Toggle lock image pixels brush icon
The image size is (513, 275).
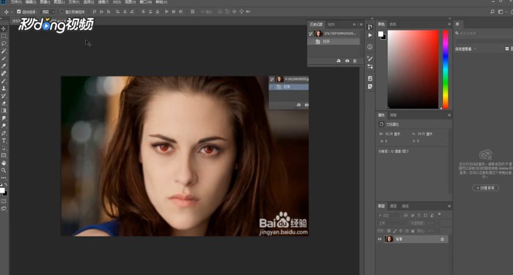point(395,231)
